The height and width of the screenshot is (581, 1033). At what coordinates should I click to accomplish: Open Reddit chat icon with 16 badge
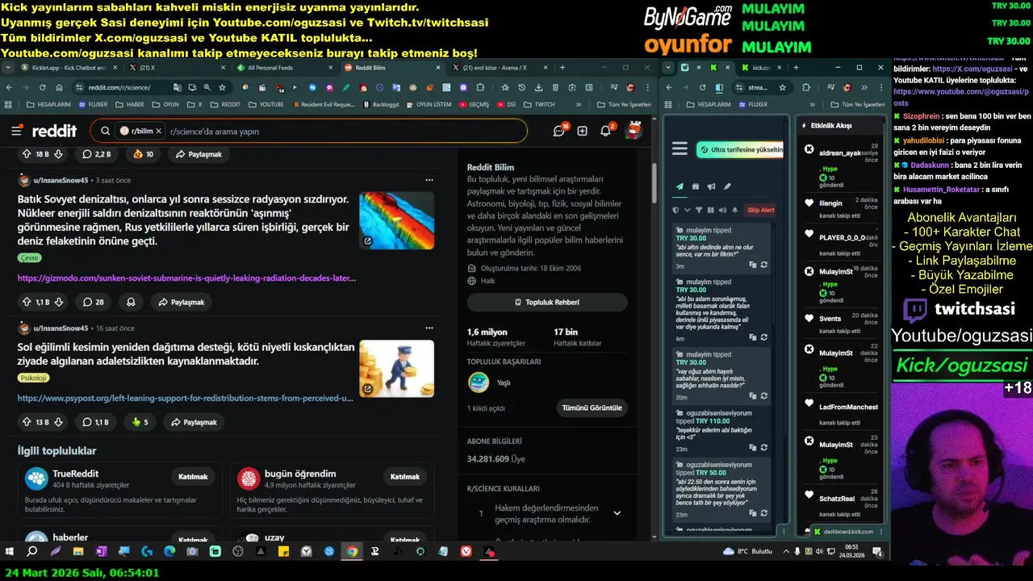tap(559, 131)
